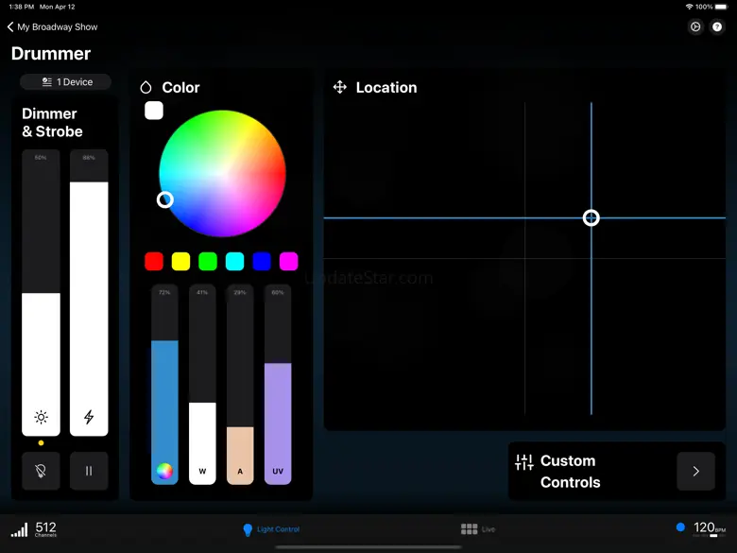737x553 pixels.
Task: Toggle the pause button under Strobe
Action: pyautogui.click(x=89, y=471)
